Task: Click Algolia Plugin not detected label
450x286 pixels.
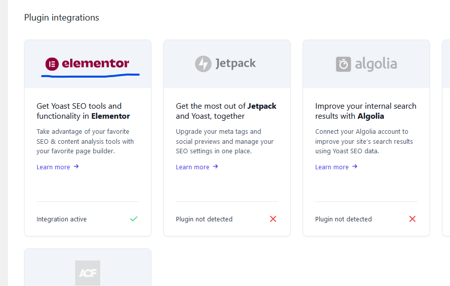Action: (x=343, y=219)
